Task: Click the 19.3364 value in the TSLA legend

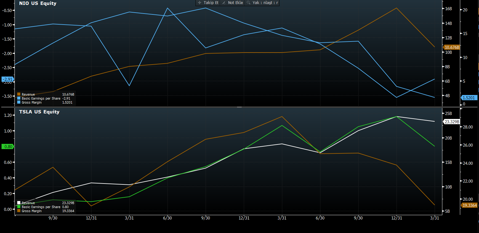Action: coord(68,211)
